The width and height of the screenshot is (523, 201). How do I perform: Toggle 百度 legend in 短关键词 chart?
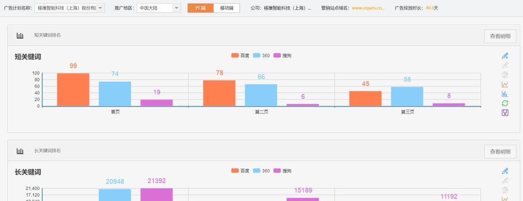(x=240, y=56)
